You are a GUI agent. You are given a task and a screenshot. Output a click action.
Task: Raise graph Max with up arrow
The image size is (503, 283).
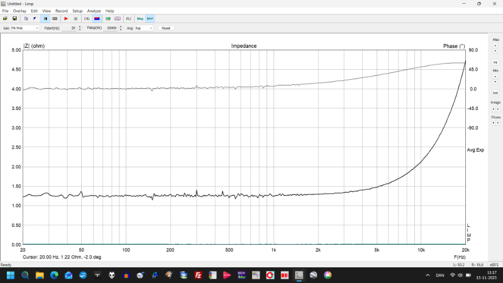click(x=495, y=46)
